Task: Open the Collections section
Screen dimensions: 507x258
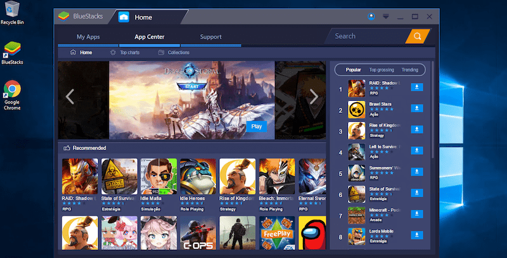Action: point(174,53)
